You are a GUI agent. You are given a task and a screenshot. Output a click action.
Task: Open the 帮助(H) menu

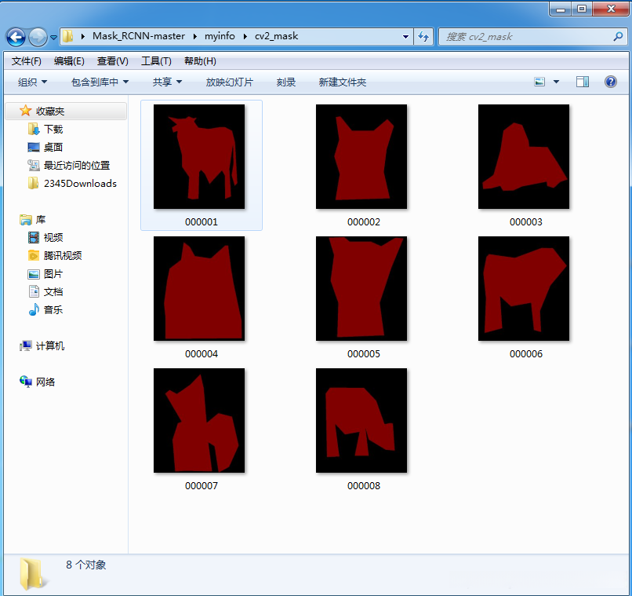[x=200, y=61]
